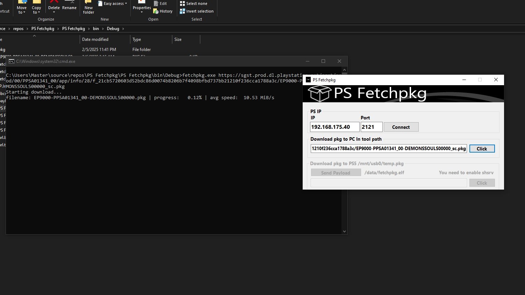Viewport: 525px width, 295px height.
Task: Minimize the cmd.exe window
Action: tap(308, 61)
